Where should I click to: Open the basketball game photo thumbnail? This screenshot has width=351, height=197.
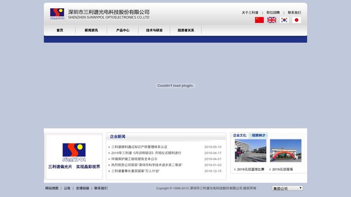click(251, 151)
